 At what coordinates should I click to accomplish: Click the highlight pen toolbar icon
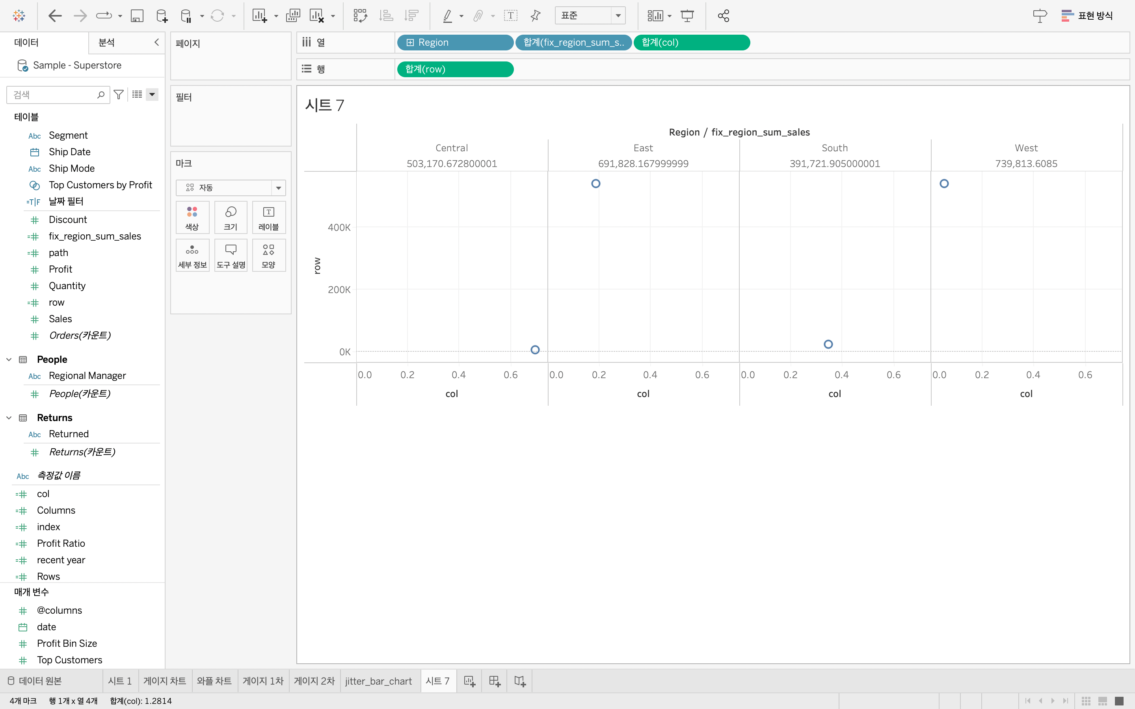[x=447, y=16]
